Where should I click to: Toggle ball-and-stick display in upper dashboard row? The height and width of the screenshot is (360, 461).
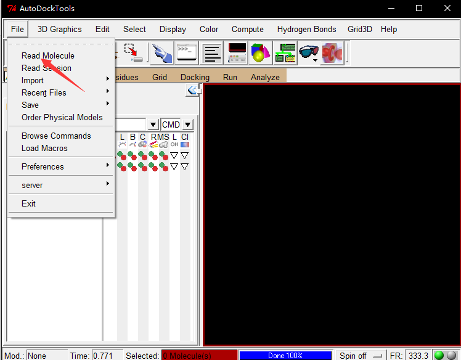133,155
